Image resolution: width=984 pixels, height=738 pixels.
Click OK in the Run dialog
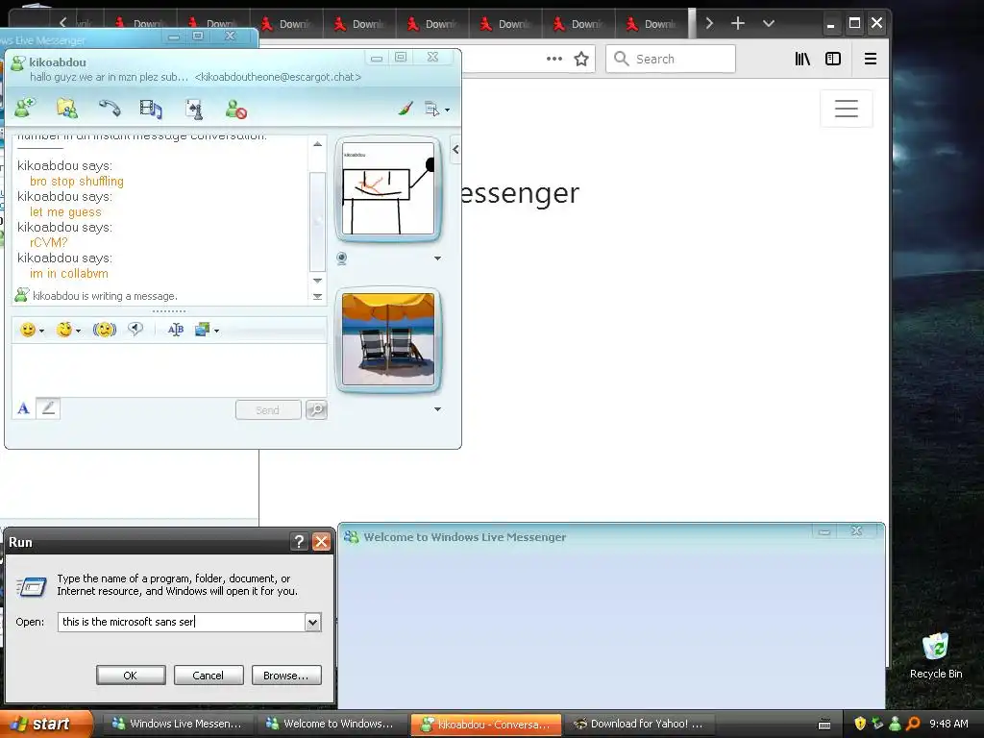131,676
